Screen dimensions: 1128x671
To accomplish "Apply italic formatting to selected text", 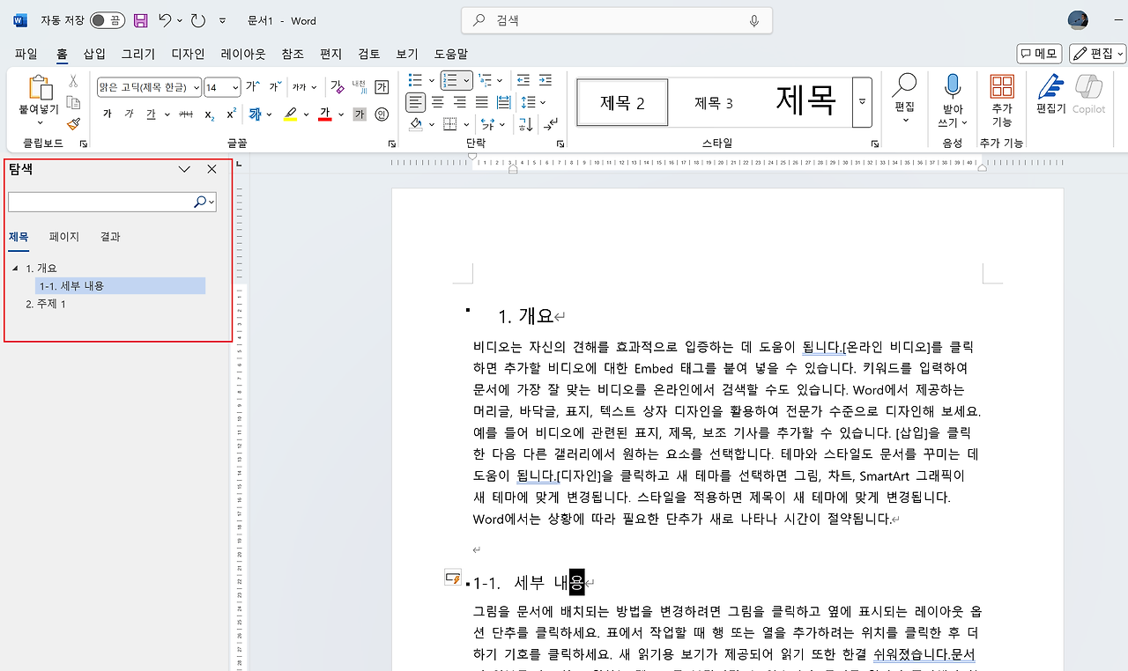I will tap(130, 113).
